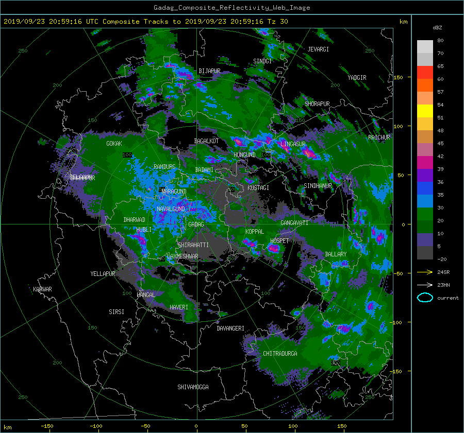Click the HOSPET city label
The image size is (464, 433).
[x=279, y=241]
